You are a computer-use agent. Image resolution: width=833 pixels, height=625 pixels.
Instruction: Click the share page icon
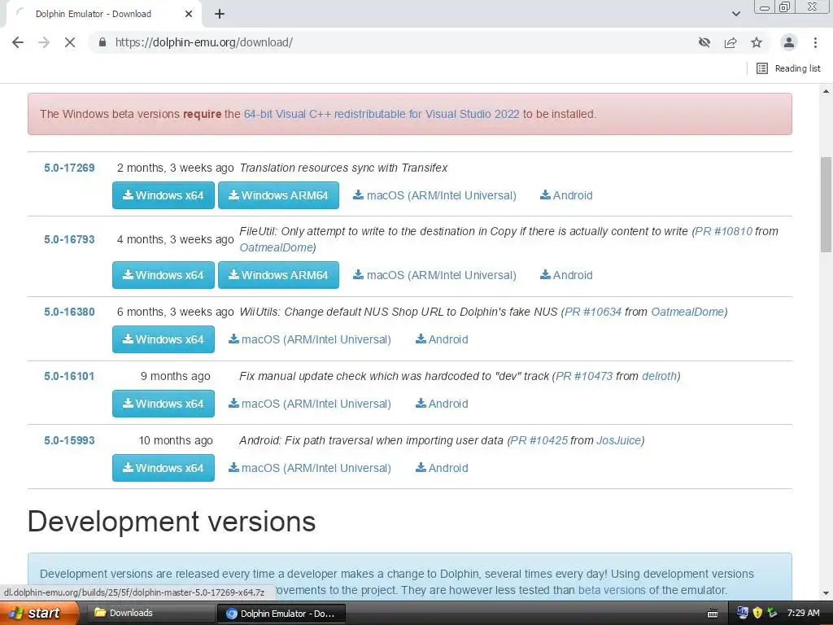pyautogui.click(x=731, y=42)
